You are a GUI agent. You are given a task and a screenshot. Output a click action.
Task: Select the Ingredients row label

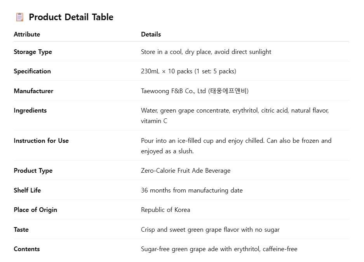(30, 110)
